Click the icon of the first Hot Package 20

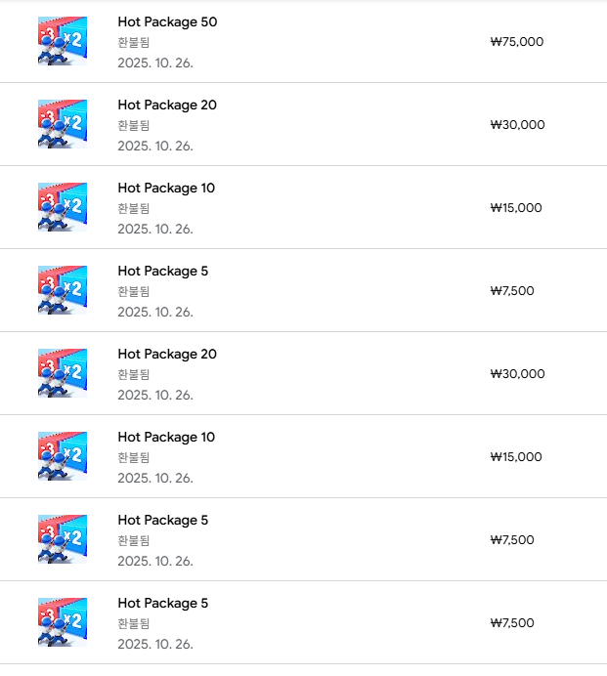pyautogui.click(x=63, y=124)
